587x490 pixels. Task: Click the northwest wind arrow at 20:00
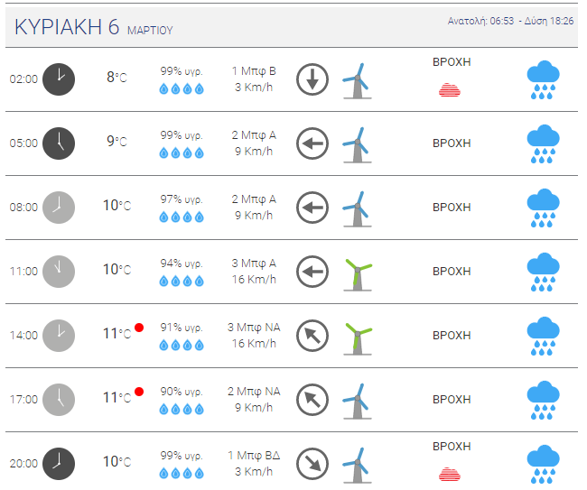[x=312, y=464]
